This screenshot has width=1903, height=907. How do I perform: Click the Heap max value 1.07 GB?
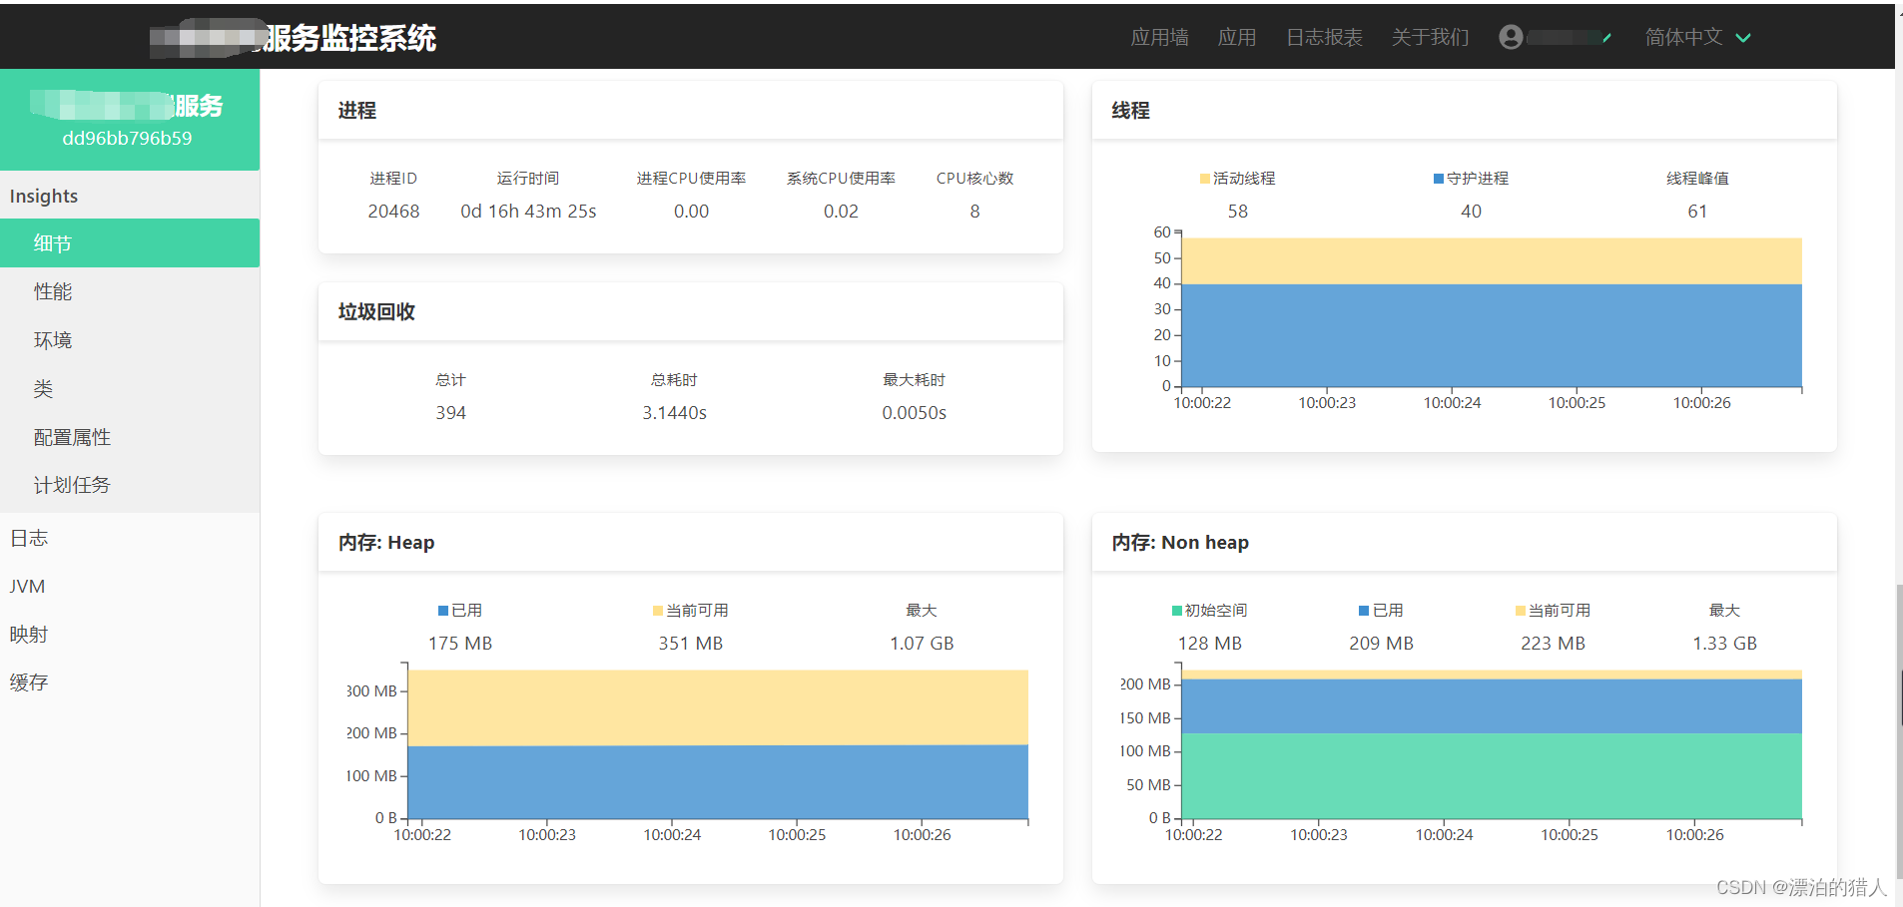922,644
